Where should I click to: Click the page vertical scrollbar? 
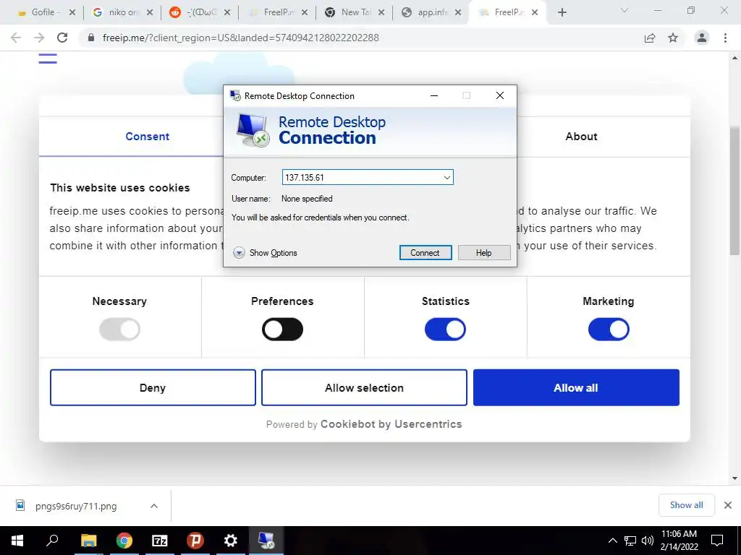(734, 191)
